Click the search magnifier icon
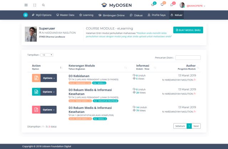Viewport: 228px width, 149px height. (x=44, y=5)
